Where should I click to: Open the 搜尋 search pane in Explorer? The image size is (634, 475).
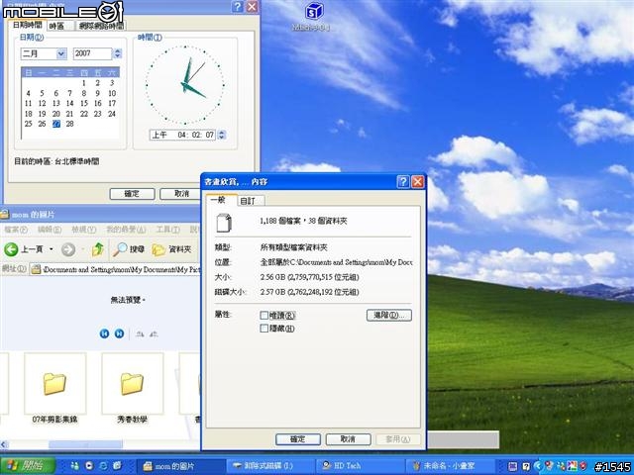coord(129,249)
